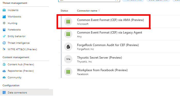Screen dimensions: 180x96
Task: Select Common Event Format via AMA connector
Action: pyautogui.click(x=119, y=22)
